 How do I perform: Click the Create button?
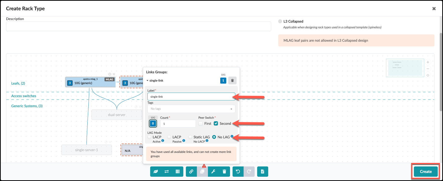pos(426,172)
